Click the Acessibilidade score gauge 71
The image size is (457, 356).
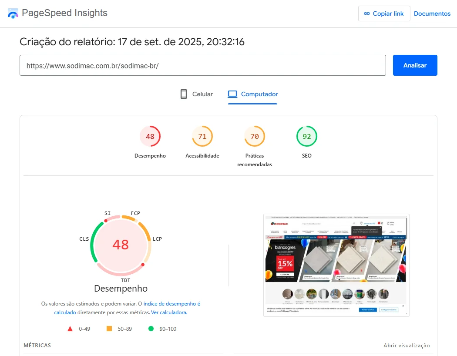pos(202,137)
